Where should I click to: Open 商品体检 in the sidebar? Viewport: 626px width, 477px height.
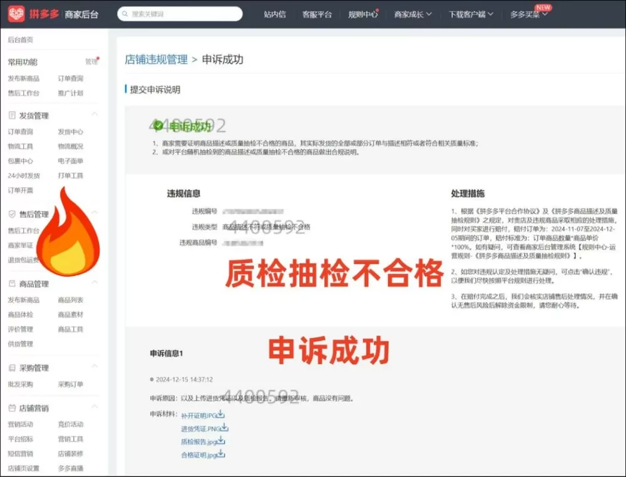click(21, 314)
